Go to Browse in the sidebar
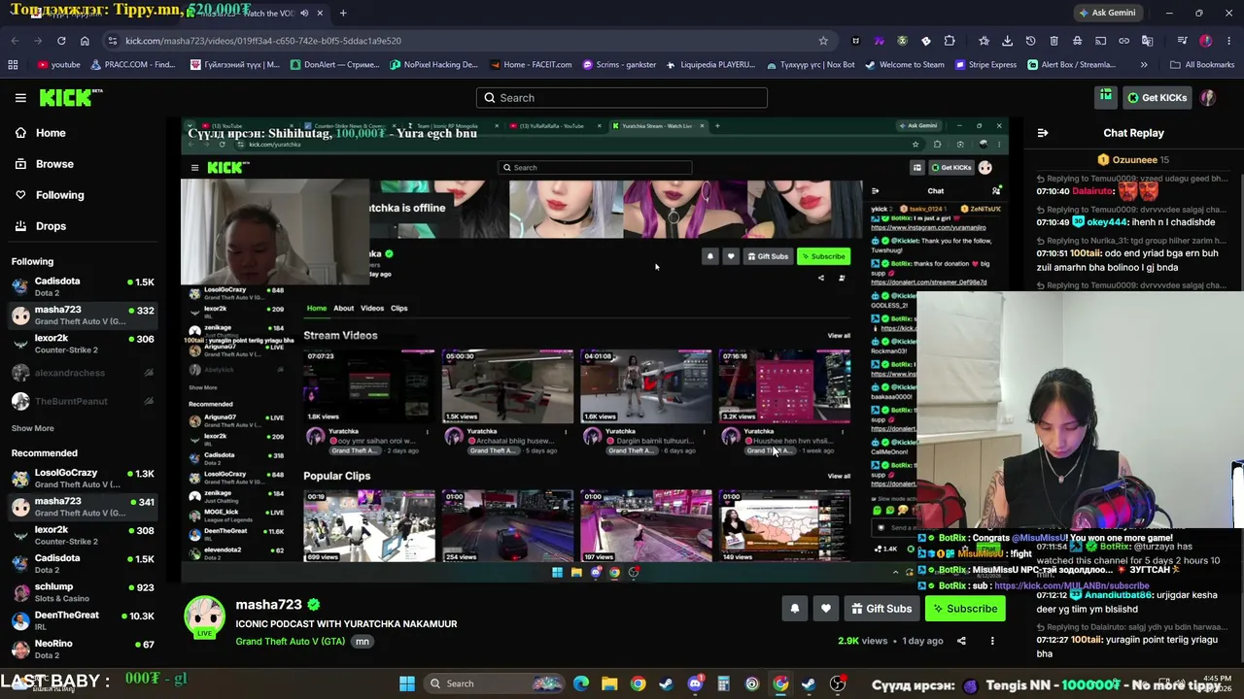Image resolution: width=1244 pixels, height=699 pixels. [x=54, y=164]
